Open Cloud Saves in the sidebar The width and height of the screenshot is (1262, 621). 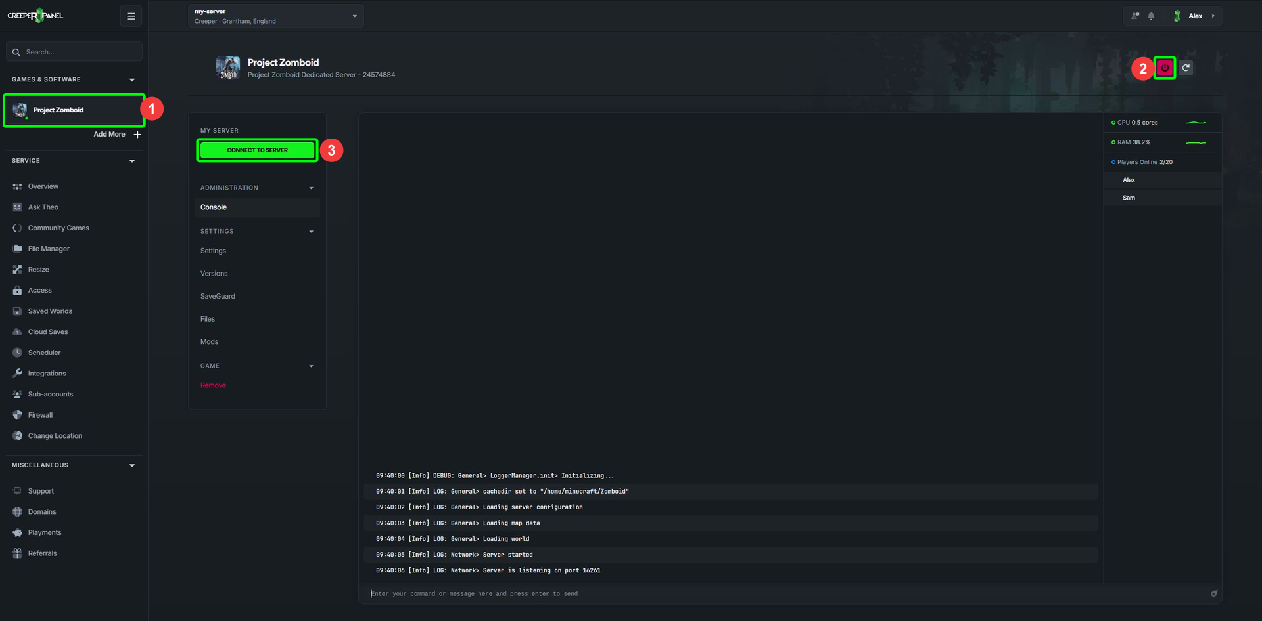48,332
